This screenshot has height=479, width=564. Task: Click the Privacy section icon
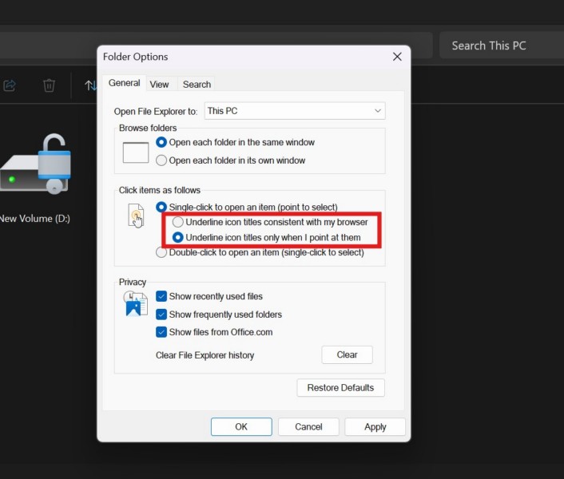click(135, 304)
